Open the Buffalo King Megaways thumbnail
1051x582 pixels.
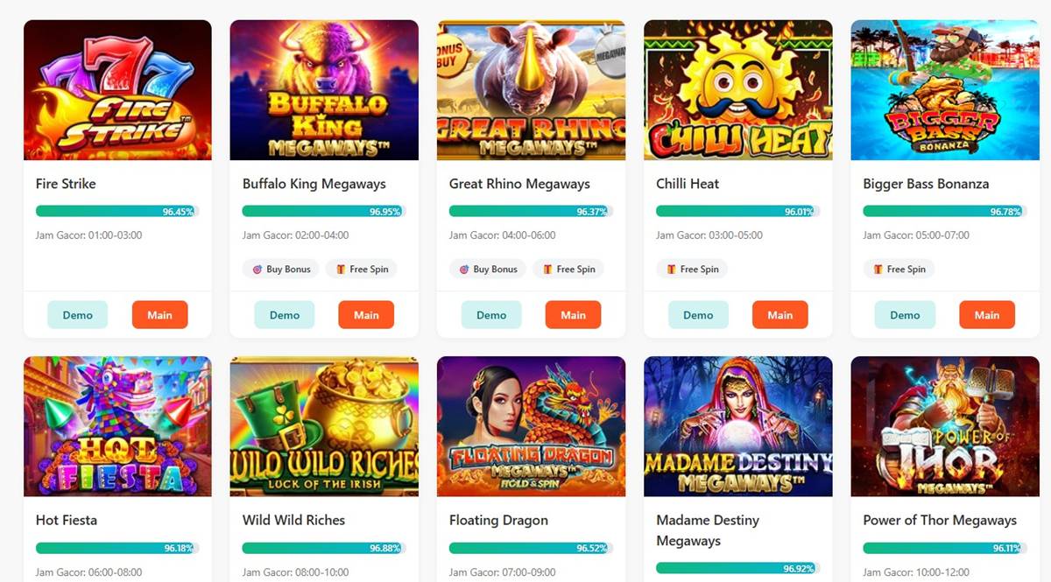click(x=324, y=90)
